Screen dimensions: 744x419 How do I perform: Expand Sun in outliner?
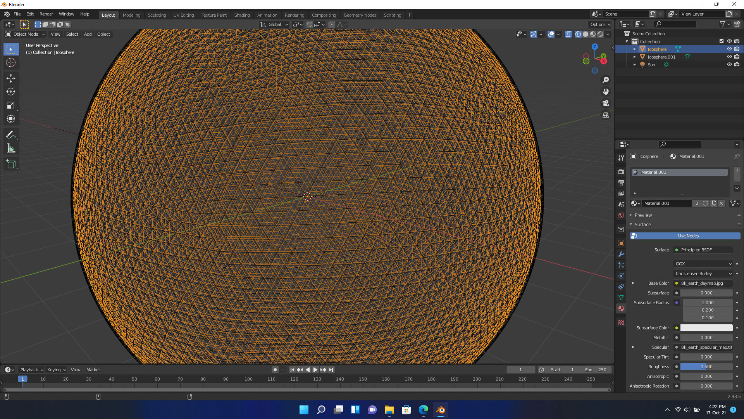(635, 65)
